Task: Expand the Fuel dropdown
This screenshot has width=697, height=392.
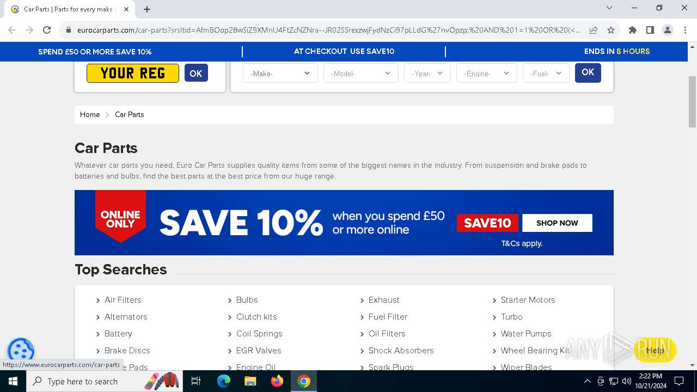Action: tap(546, 73)
